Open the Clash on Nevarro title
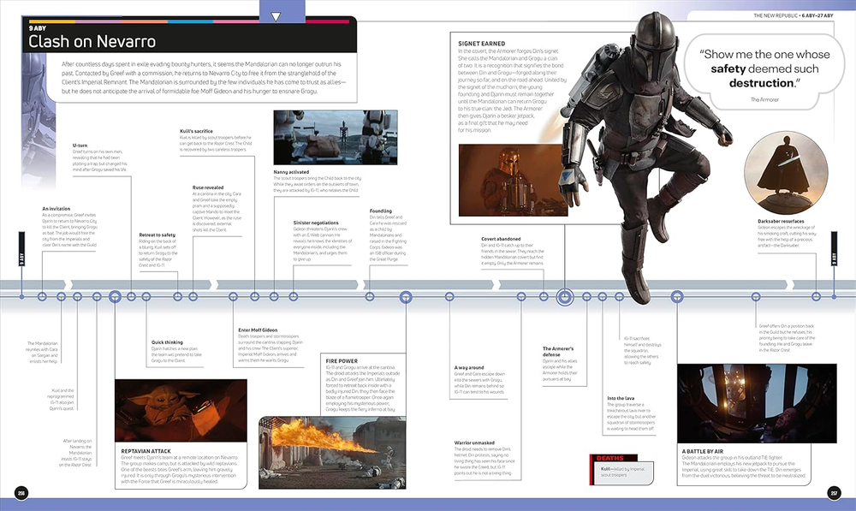 tap(94, 40)
